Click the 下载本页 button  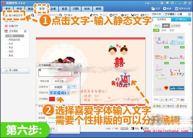[169, 106]
